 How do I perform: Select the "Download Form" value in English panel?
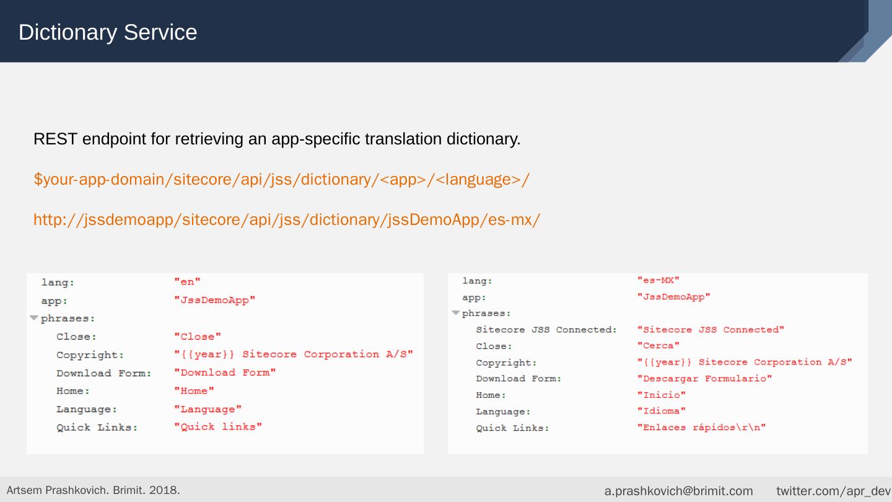[225, 373]
